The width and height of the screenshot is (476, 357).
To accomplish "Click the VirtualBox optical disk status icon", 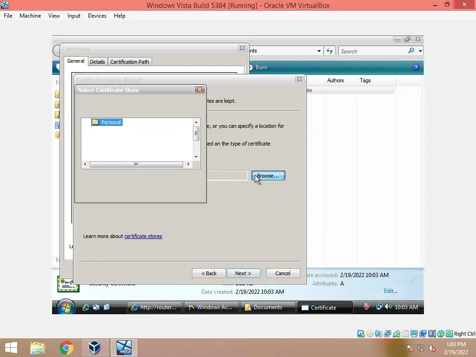I will coord(370,334).
